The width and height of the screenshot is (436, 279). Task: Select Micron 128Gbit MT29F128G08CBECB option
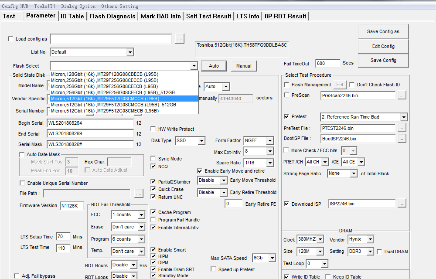tap(124, 74)
